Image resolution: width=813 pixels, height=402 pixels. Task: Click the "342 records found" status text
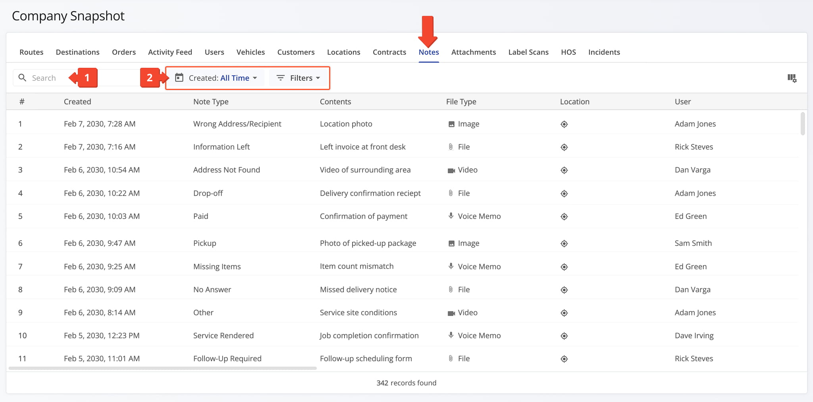click(x=406, y=383)
